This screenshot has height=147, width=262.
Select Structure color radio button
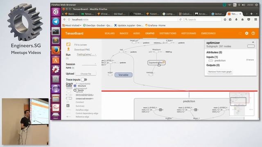75,86
